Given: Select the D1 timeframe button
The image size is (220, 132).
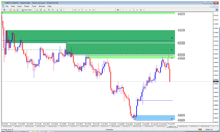Looking at the screenshot, I should [x=86, y=10].
